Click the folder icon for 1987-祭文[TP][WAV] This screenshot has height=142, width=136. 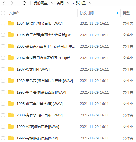coord(11,69)
